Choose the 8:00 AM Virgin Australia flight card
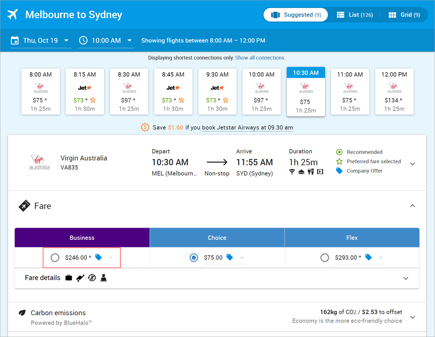Screen dimensions: 435x337 coord(41,92)
